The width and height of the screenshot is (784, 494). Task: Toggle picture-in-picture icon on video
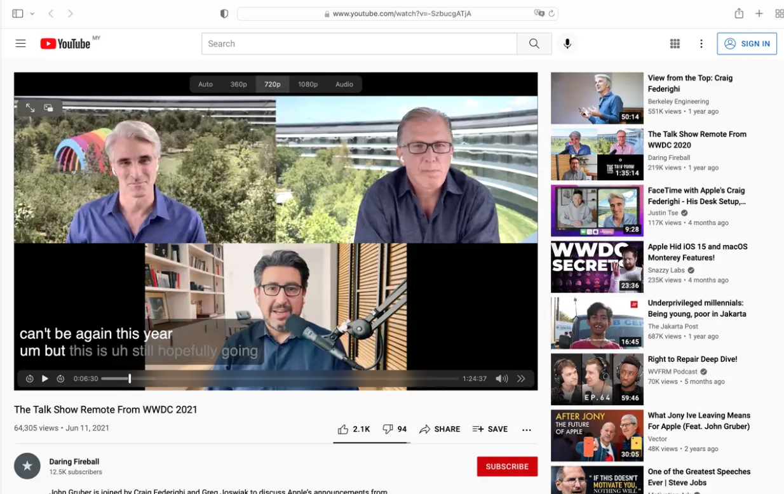(48, 108)
